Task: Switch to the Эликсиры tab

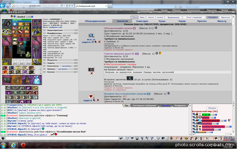Action: coord(142,21)
